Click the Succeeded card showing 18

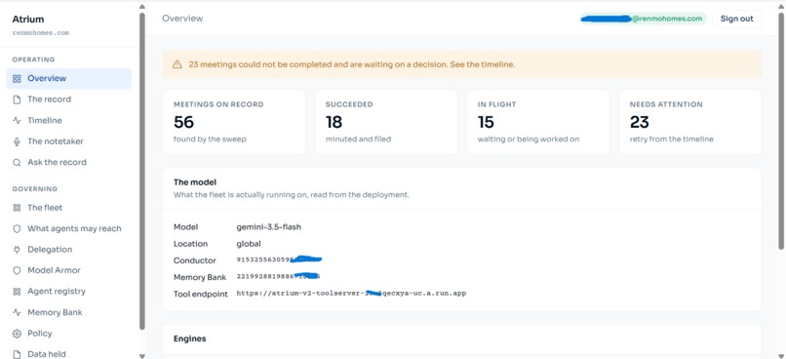pos(386,122)
